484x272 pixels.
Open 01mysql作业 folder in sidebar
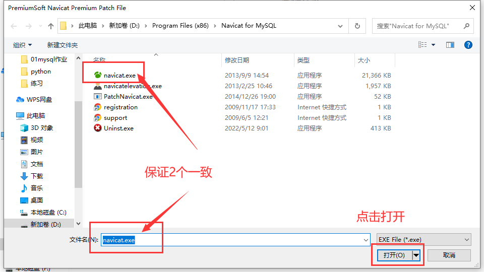[48, 59]
